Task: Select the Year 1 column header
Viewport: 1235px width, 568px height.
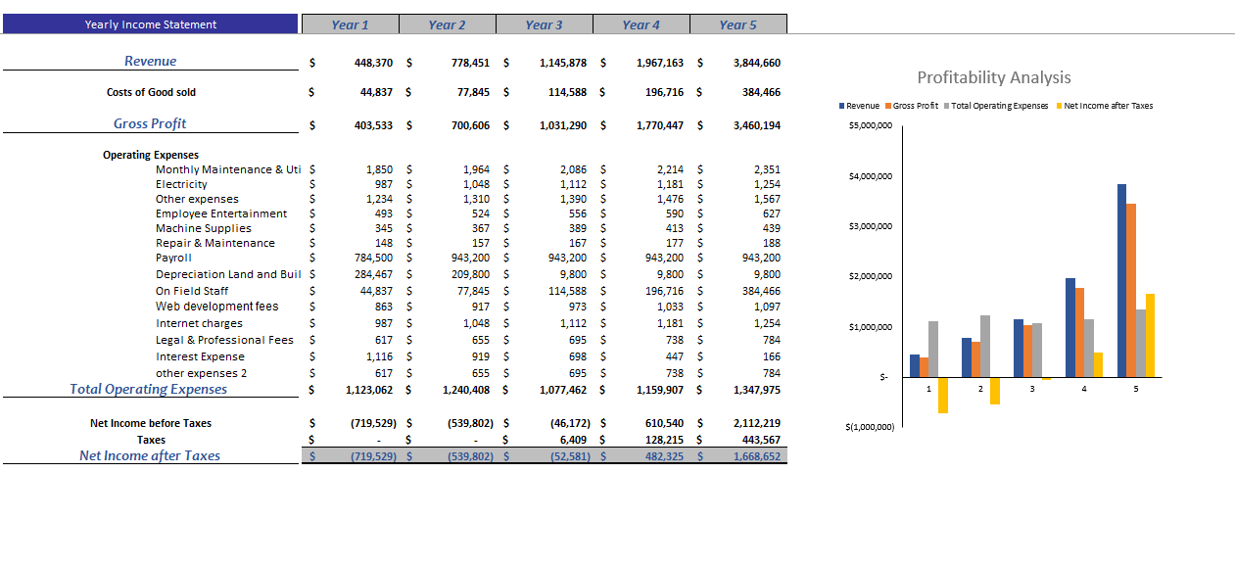Action: point(350,23)
